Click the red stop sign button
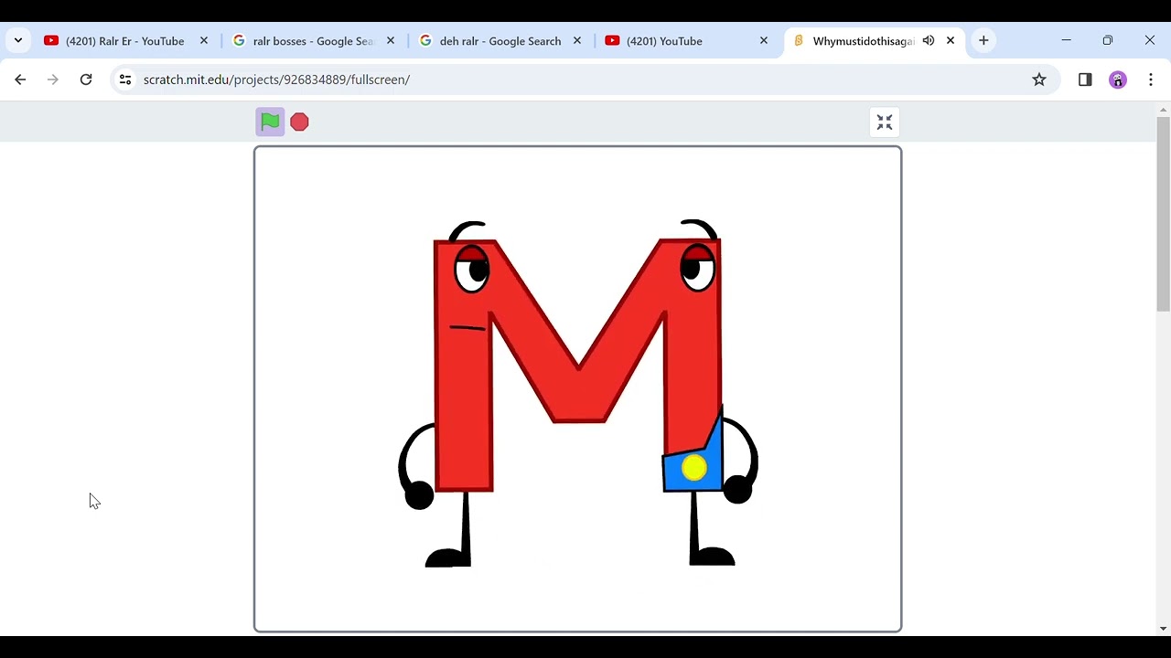1171x658 pixels. pos(299,122)
